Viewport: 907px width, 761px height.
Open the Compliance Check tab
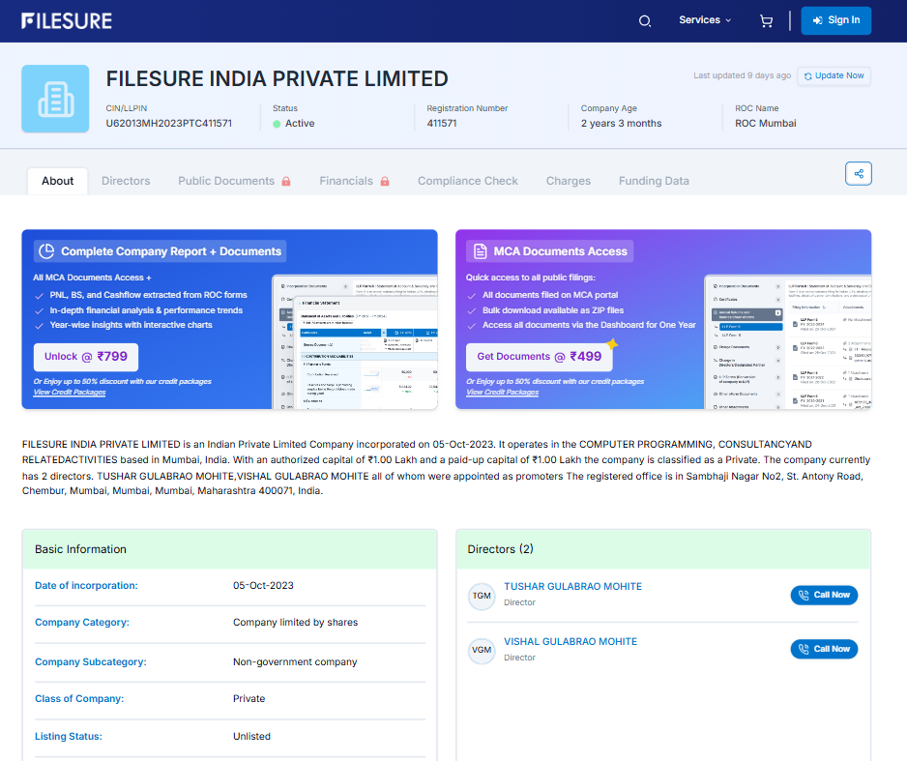[x=467, y=181]
